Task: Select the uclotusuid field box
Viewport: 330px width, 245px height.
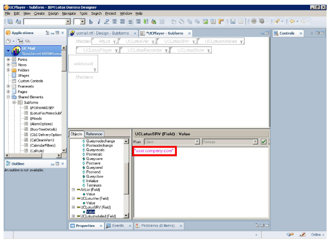Action: (x=83, y=63)
